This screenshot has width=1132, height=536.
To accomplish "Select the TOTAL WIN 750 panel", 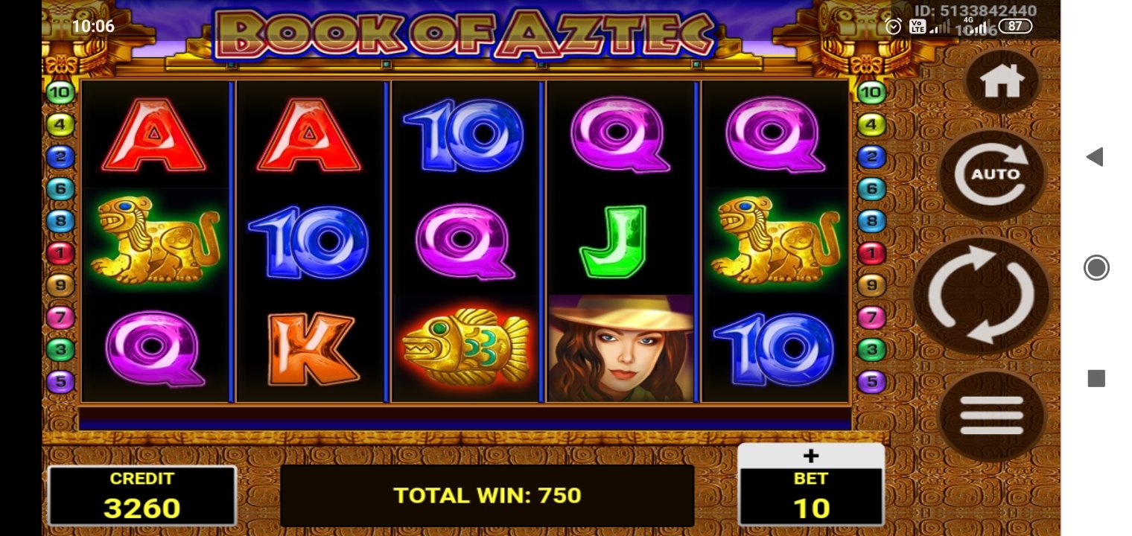I will (x=487, y=496).
